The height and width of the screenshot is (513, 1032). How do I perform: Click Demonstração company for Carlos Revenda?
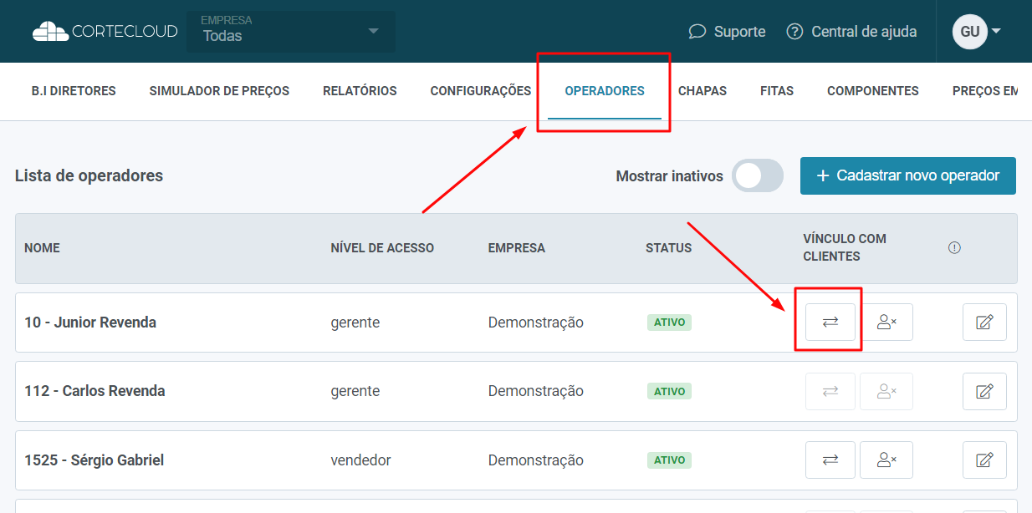click(536, 391)
